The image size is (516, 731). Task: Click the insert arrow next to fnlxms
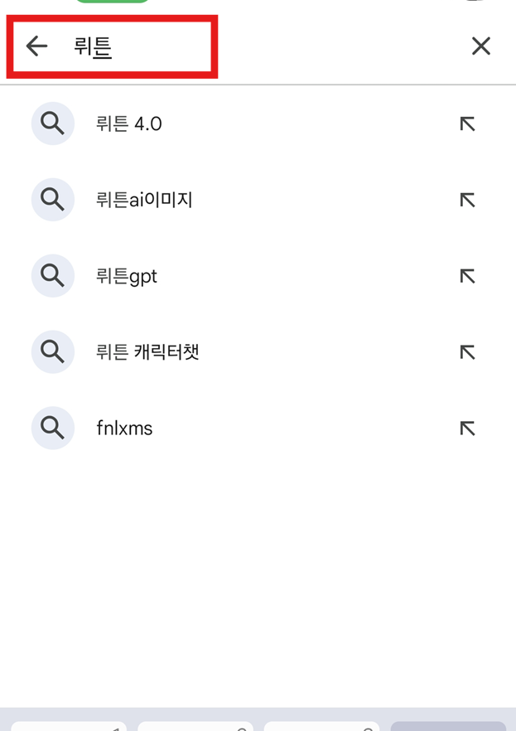click(467, 428)
